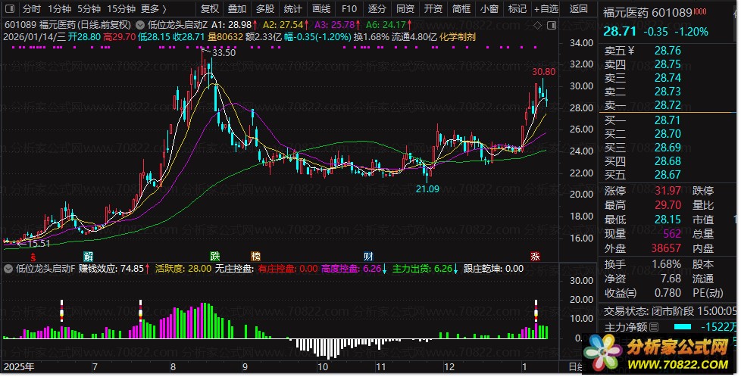The width and height of the screenshot is (741, 377).
Task: Click the 外盘 value 38657
Action: coord(666,248)
